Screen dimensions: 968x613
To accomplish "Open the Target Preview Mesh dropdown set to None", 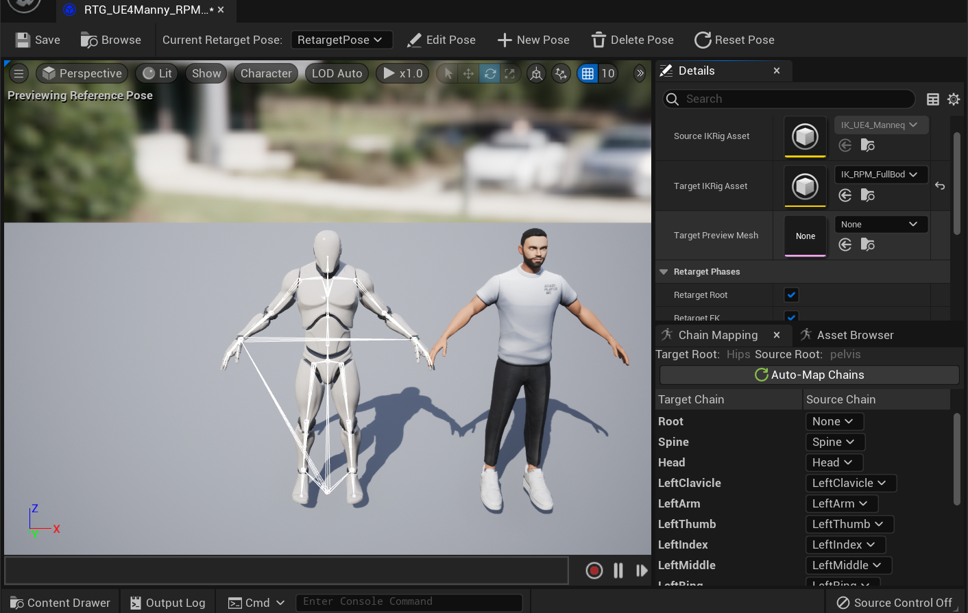I will click(x=881, y=224).
